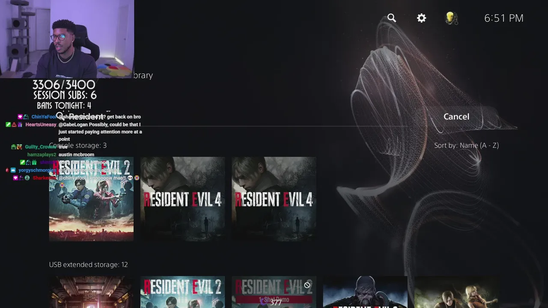The width and height of the screenshot is (548, 308).
Task: Select the Resident Evil 4 tile beside Resident Evil 2
Action: coord(183,199)
